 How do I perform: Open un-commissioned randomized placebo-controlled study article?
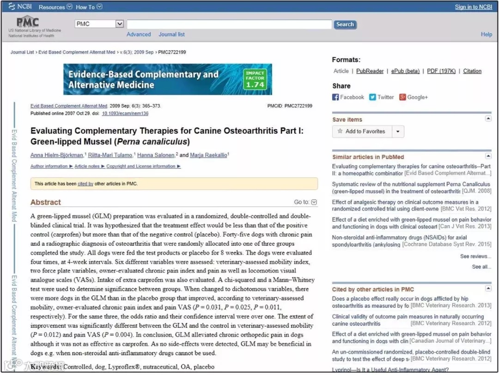tap(411, 356)
